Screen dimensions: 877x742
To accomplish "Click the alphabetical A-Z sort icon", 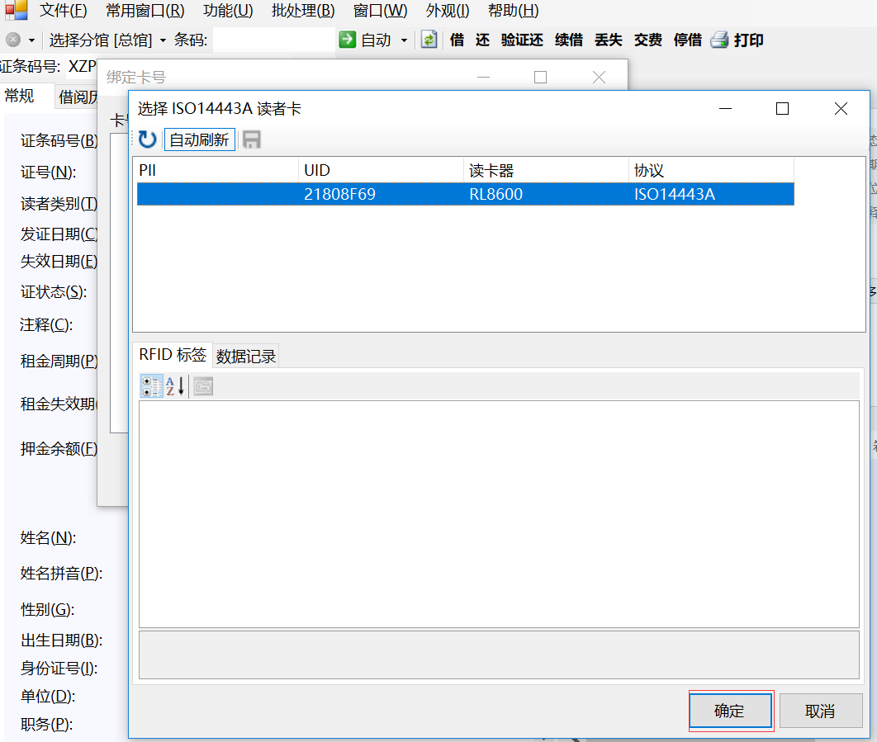I will point(175,386).
